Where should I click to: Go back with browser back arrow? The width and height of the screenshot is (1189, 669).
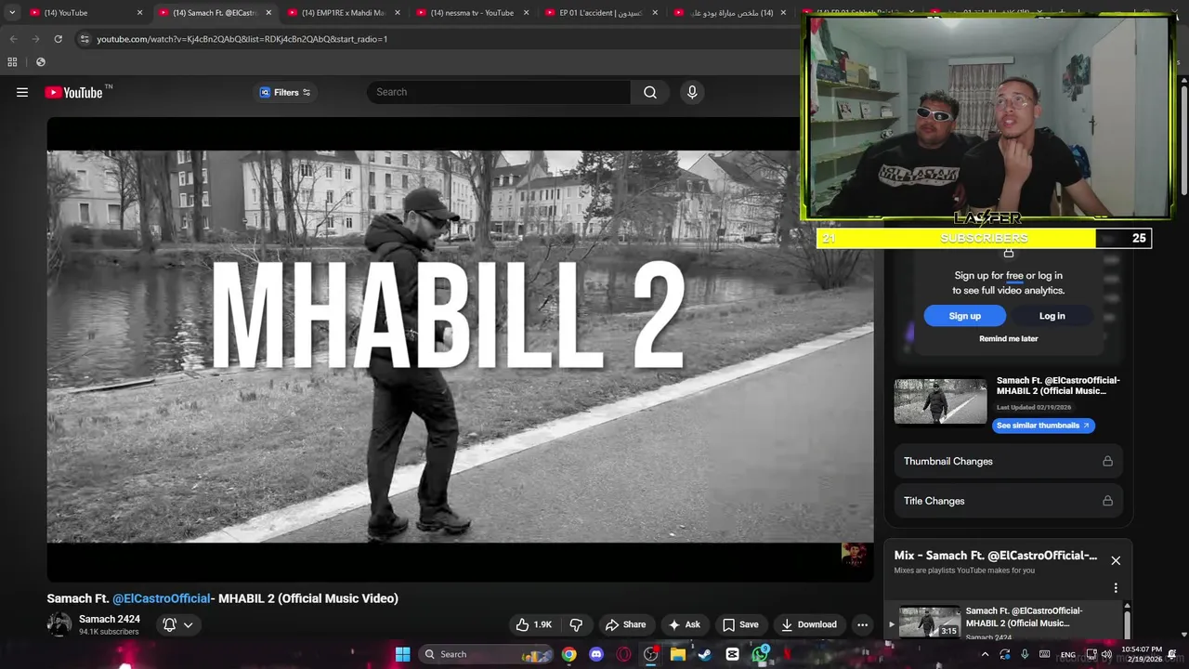click(13, 39)
